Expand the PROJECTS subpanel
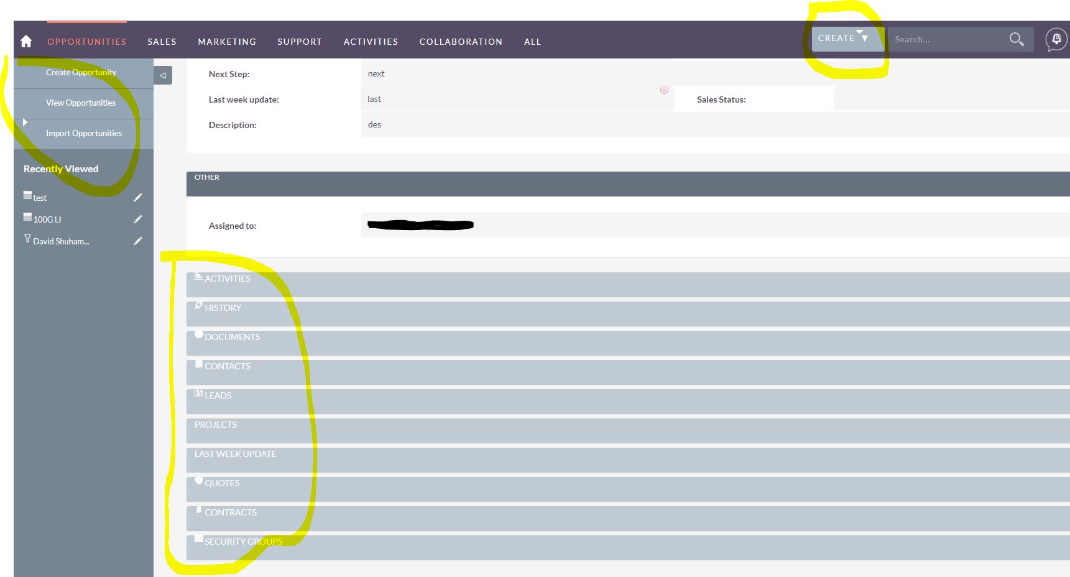This screenshot has width=1070, height=577. tap(628, 430)
